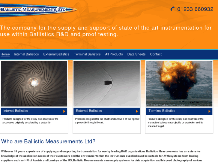The height and width of the screenshot is (163, 218).
Task: Open the Contact page
Action: pyautogui.click(x=156, y=54)
